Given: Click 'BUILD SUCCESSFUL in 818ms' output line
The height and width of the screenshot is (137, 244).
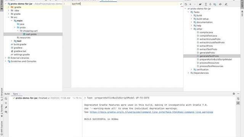Looking at the screenshot, I should click(x=101, y=119).
